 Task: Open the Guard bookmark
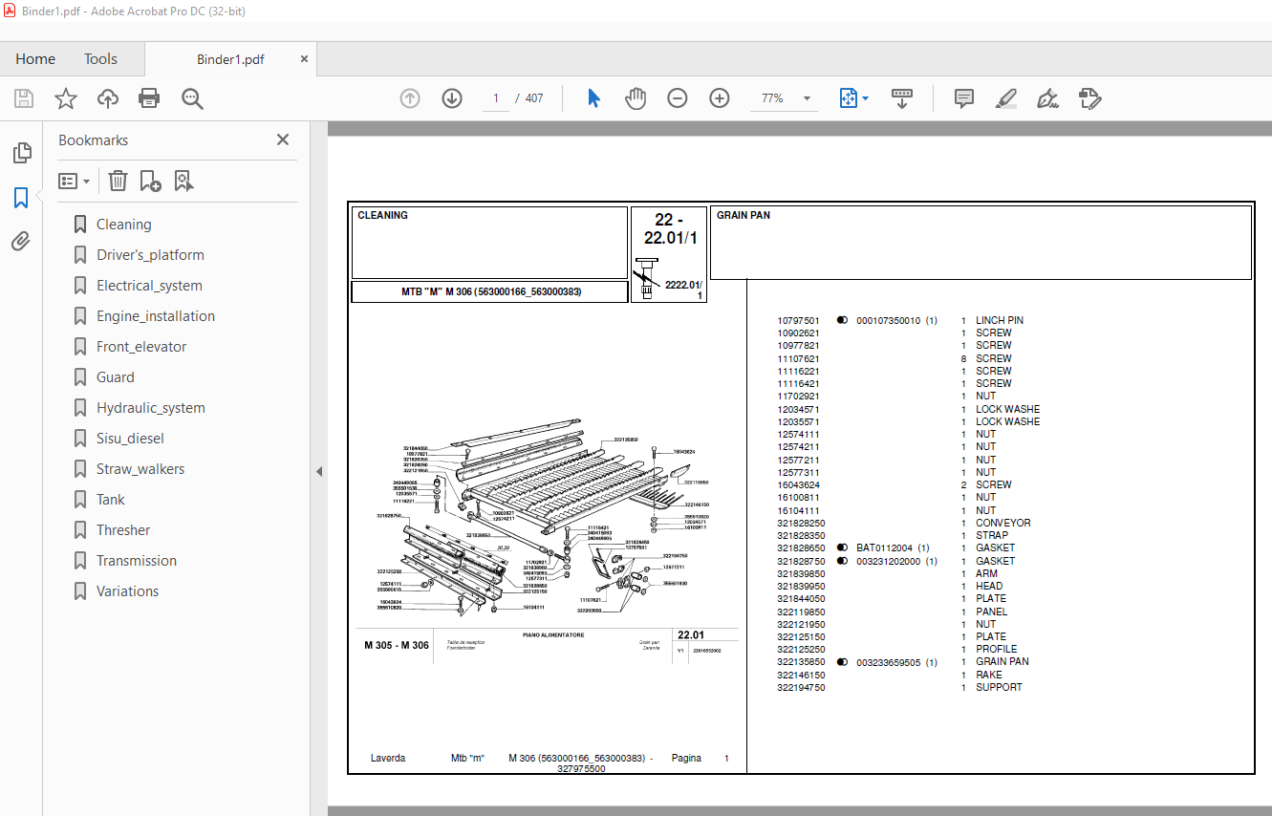[116, 377]
